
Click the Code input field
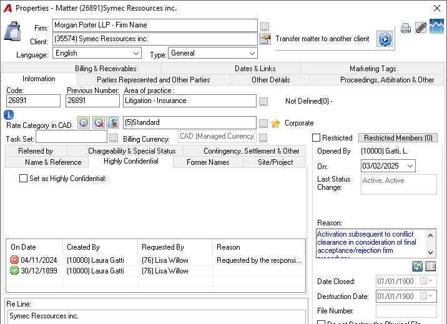tap(33, 101)
